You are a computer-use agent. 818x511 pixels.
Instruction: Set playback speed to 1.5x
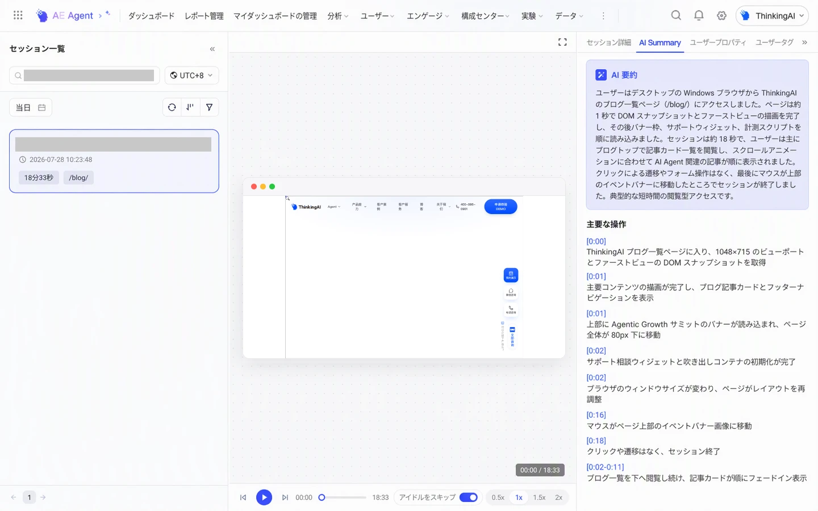pos(539,497)
